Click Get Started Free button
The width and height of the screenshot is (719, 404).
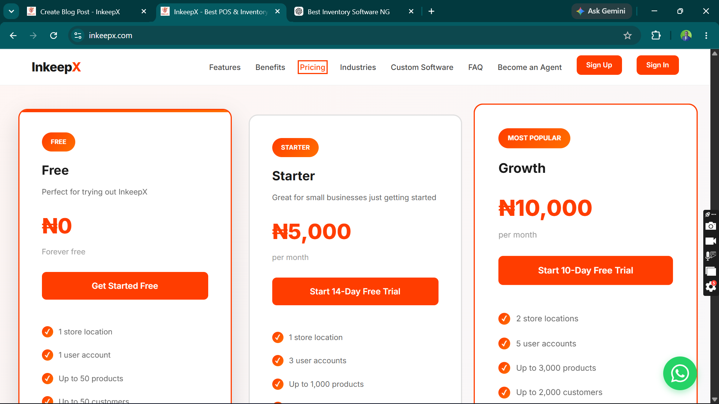[125, 286]
